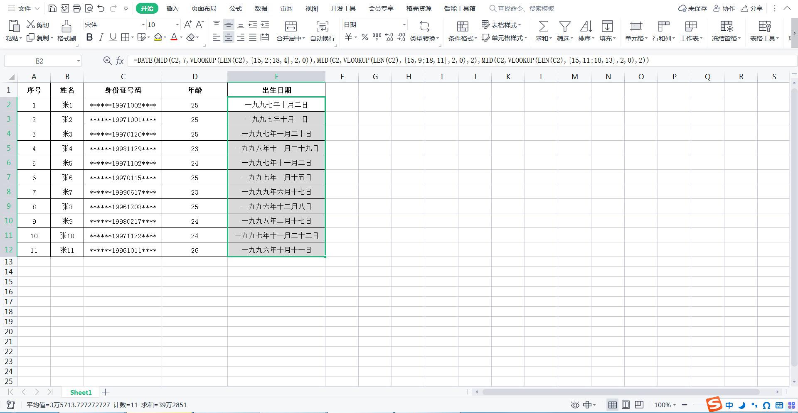798x413 pixels.
Task: Open the font name dropdown showing 宋体
Action: 143,25
